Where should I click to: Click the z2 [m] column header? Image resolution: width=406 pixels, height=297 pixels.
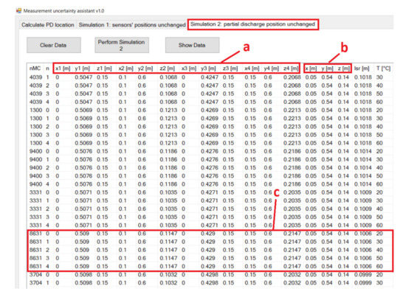coord(168,69)
